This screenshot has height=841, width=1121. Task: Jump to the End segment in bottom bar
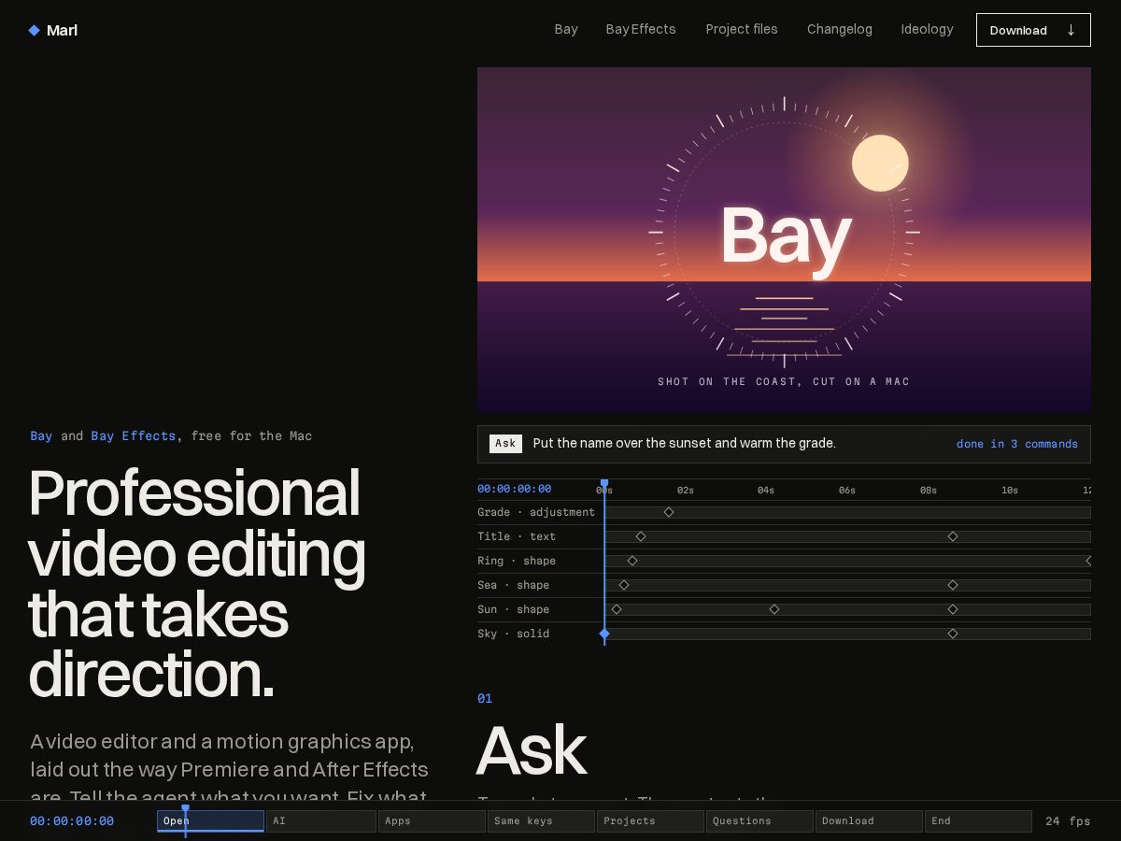click(978, 821)
